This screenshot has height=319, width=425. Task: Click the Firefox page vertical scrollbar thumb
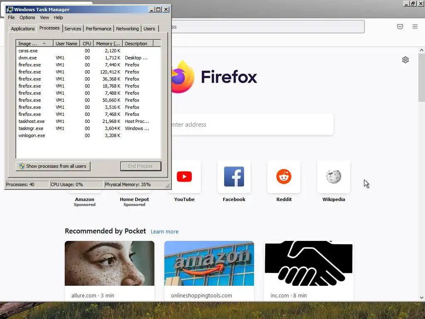[x=422, y=78]
